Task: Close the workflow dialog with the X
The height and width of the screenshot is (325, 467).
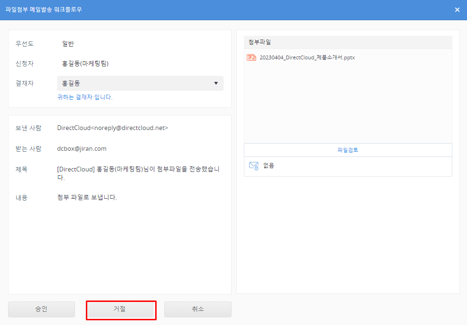Action: (x=457, y=10)
